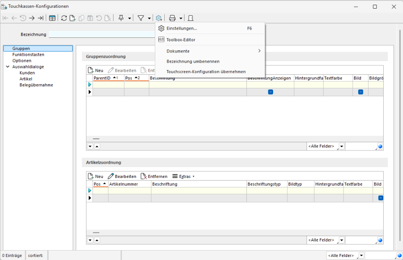Create a new record with the toolbar icon
The width and height of the screenshot is (403, 260).
click(x=73, y=18)
